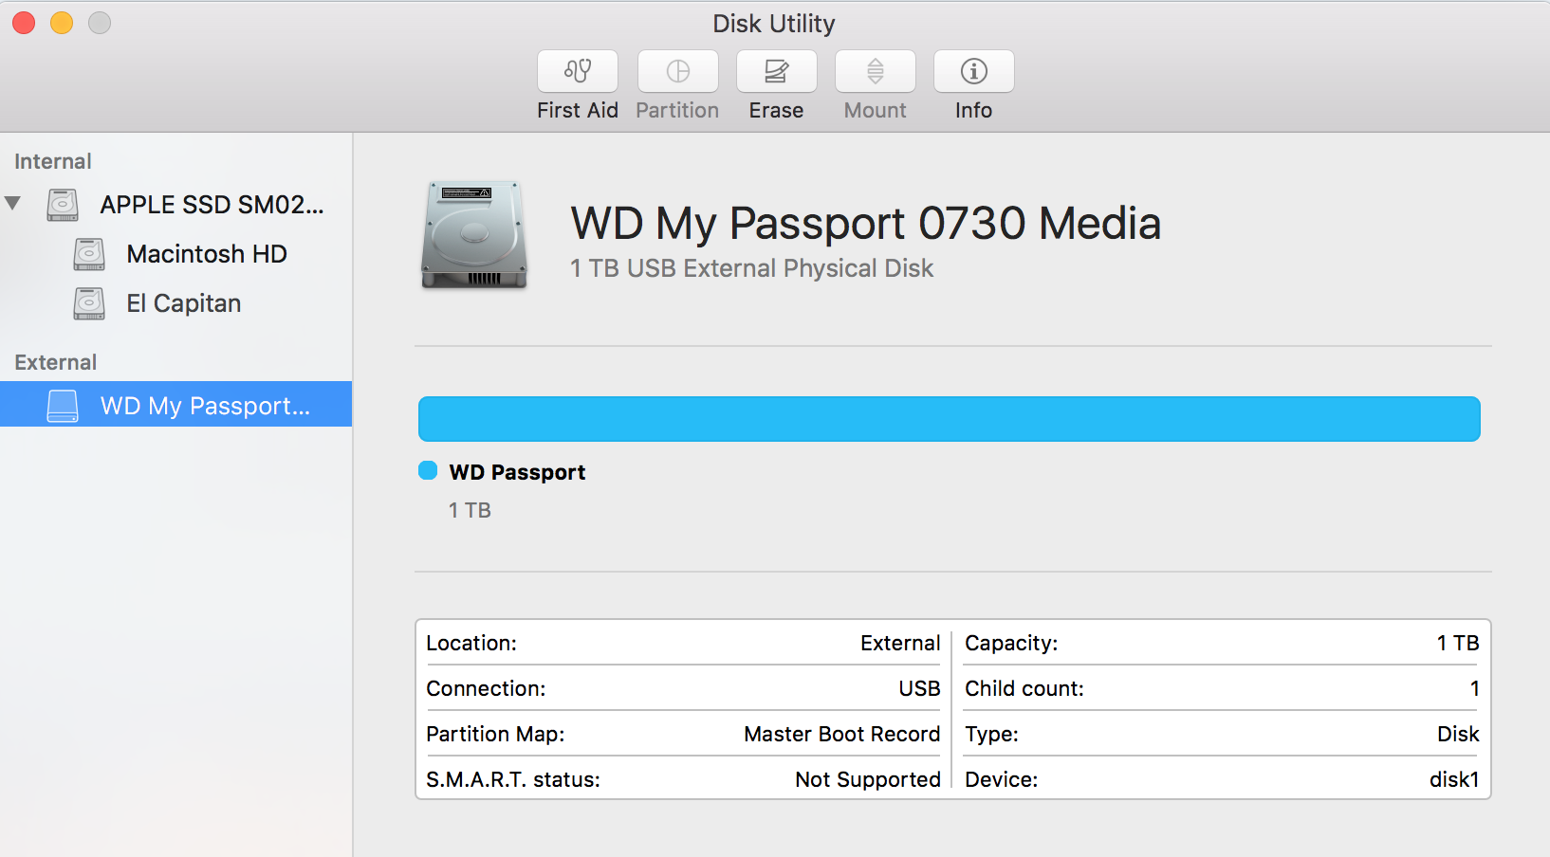Select WD My Passport in sidebar
Image resolution: width=1550 pixels, height=857 pixels.
coord(176,404)
